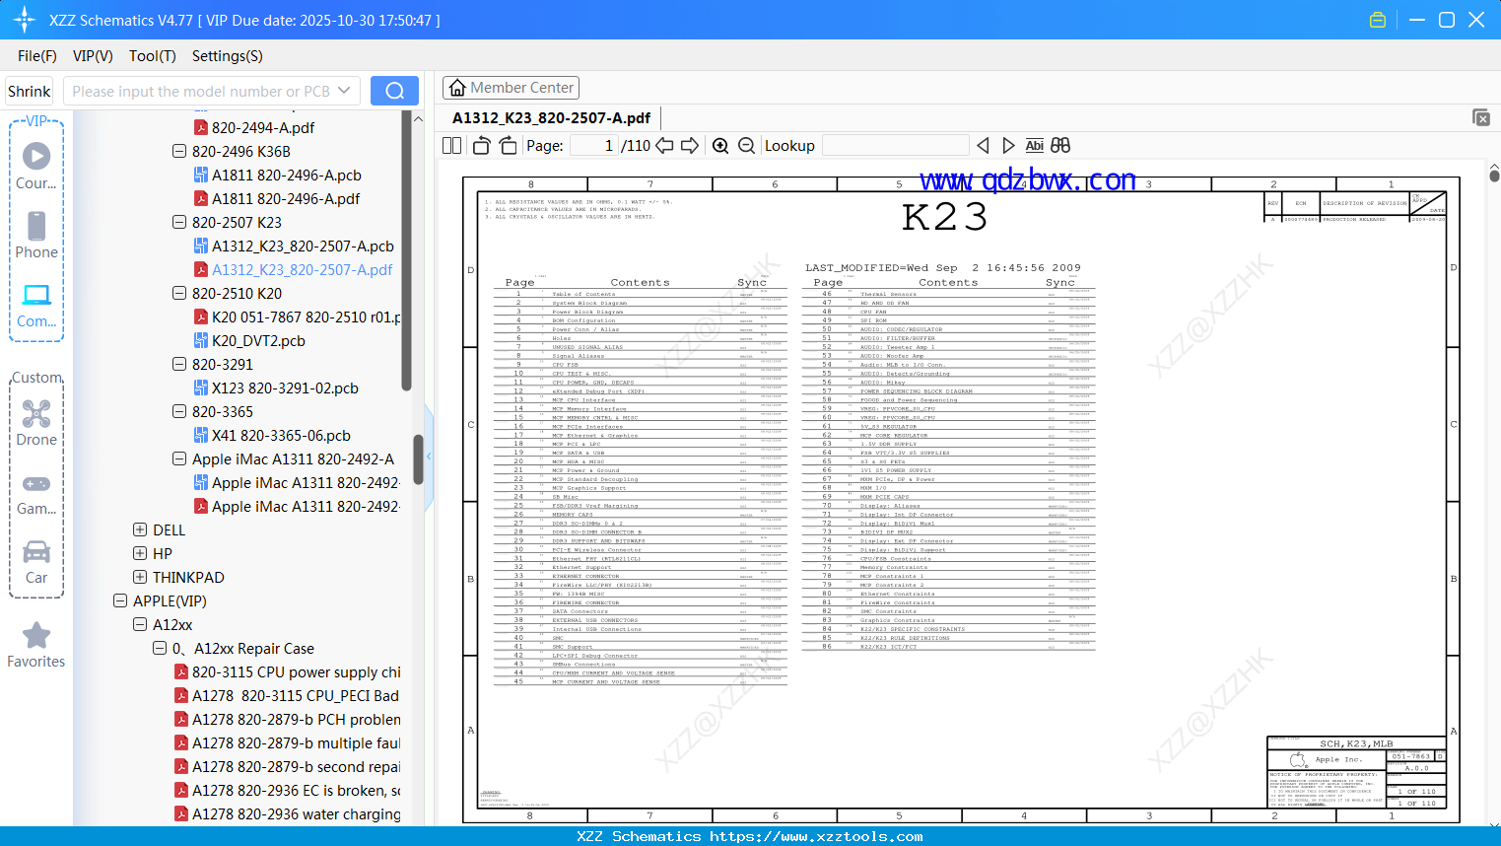Collapse the Apple iMac A1311 820-2492-A folder
This screenshot has width=1501, height=846.
[x=179, y=459]
